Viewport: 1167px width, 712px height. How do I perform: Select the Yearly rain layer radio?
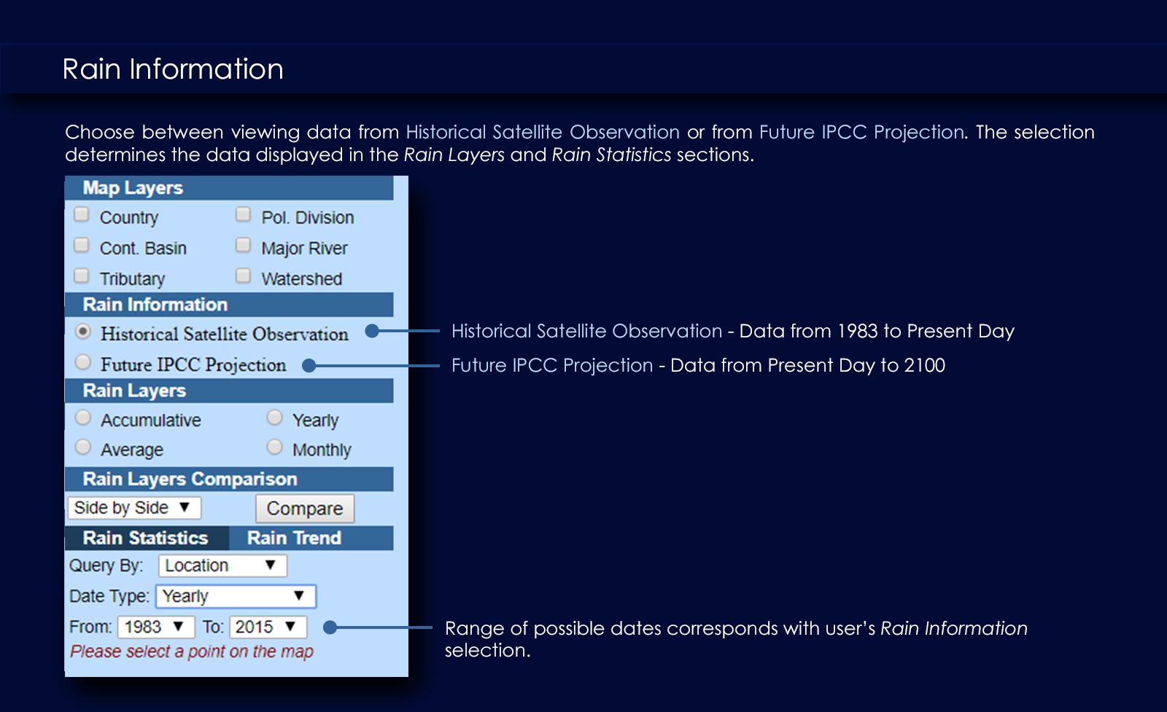point(274,418)
